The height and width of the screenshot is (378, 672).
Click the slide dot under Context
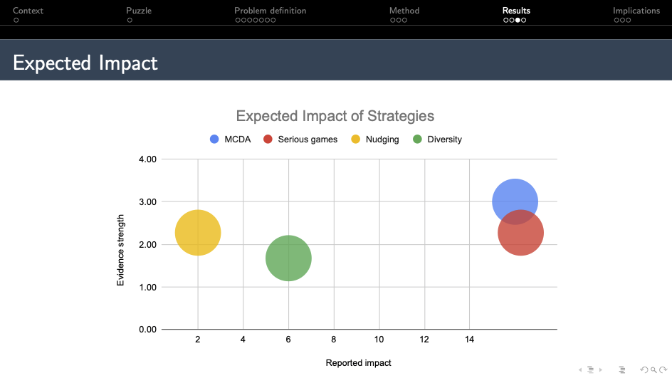16,20
